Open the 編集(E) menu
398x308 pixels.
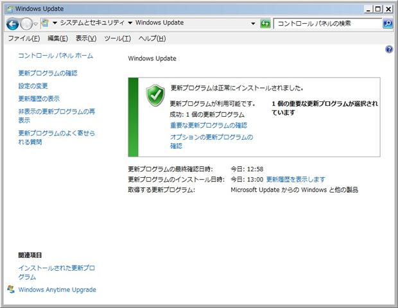tap(58, 38)
